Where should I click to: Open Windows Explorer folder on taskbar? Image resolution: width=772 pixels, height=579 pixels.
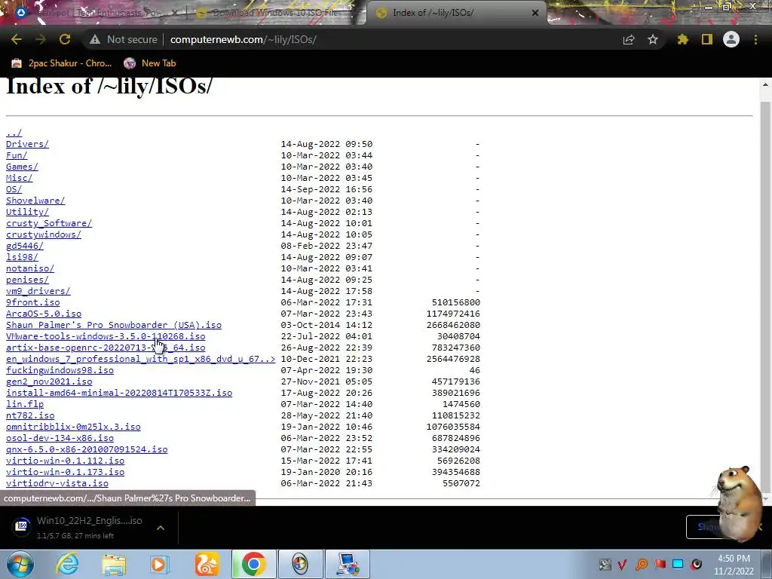coord(114,564)
